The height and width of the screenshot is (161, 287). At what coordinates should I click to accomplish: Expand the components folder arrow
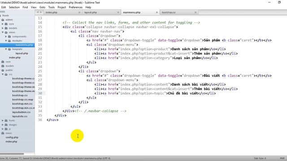click(x=6, y=37)
